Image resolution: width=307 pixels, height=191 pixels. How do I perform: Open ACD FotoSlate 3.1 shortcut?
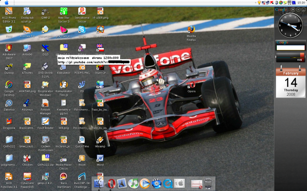pyautogui.click(x=9, y=181)
